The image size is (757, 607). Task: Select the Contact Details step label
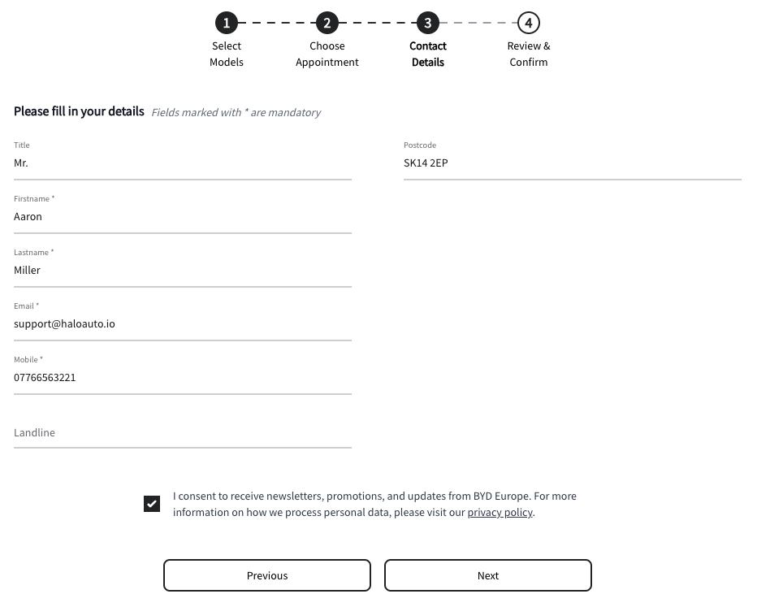(x=428, y=54)
